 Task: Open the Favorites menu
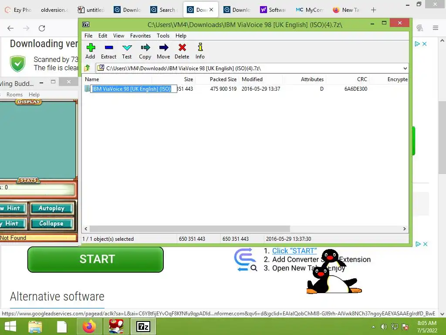click(x=141, y=36)
